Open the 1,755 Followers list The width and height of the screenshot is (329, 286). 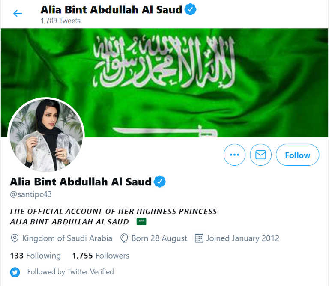101,256
